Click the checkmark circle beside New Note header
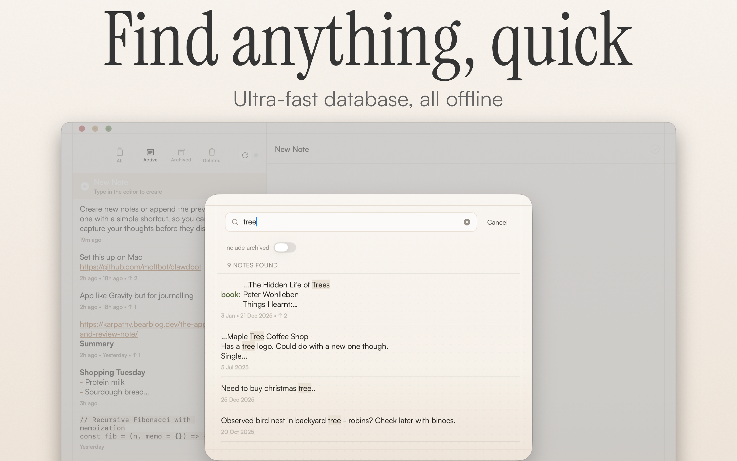This screenshot has height=461, width=737. pos(655,149)
